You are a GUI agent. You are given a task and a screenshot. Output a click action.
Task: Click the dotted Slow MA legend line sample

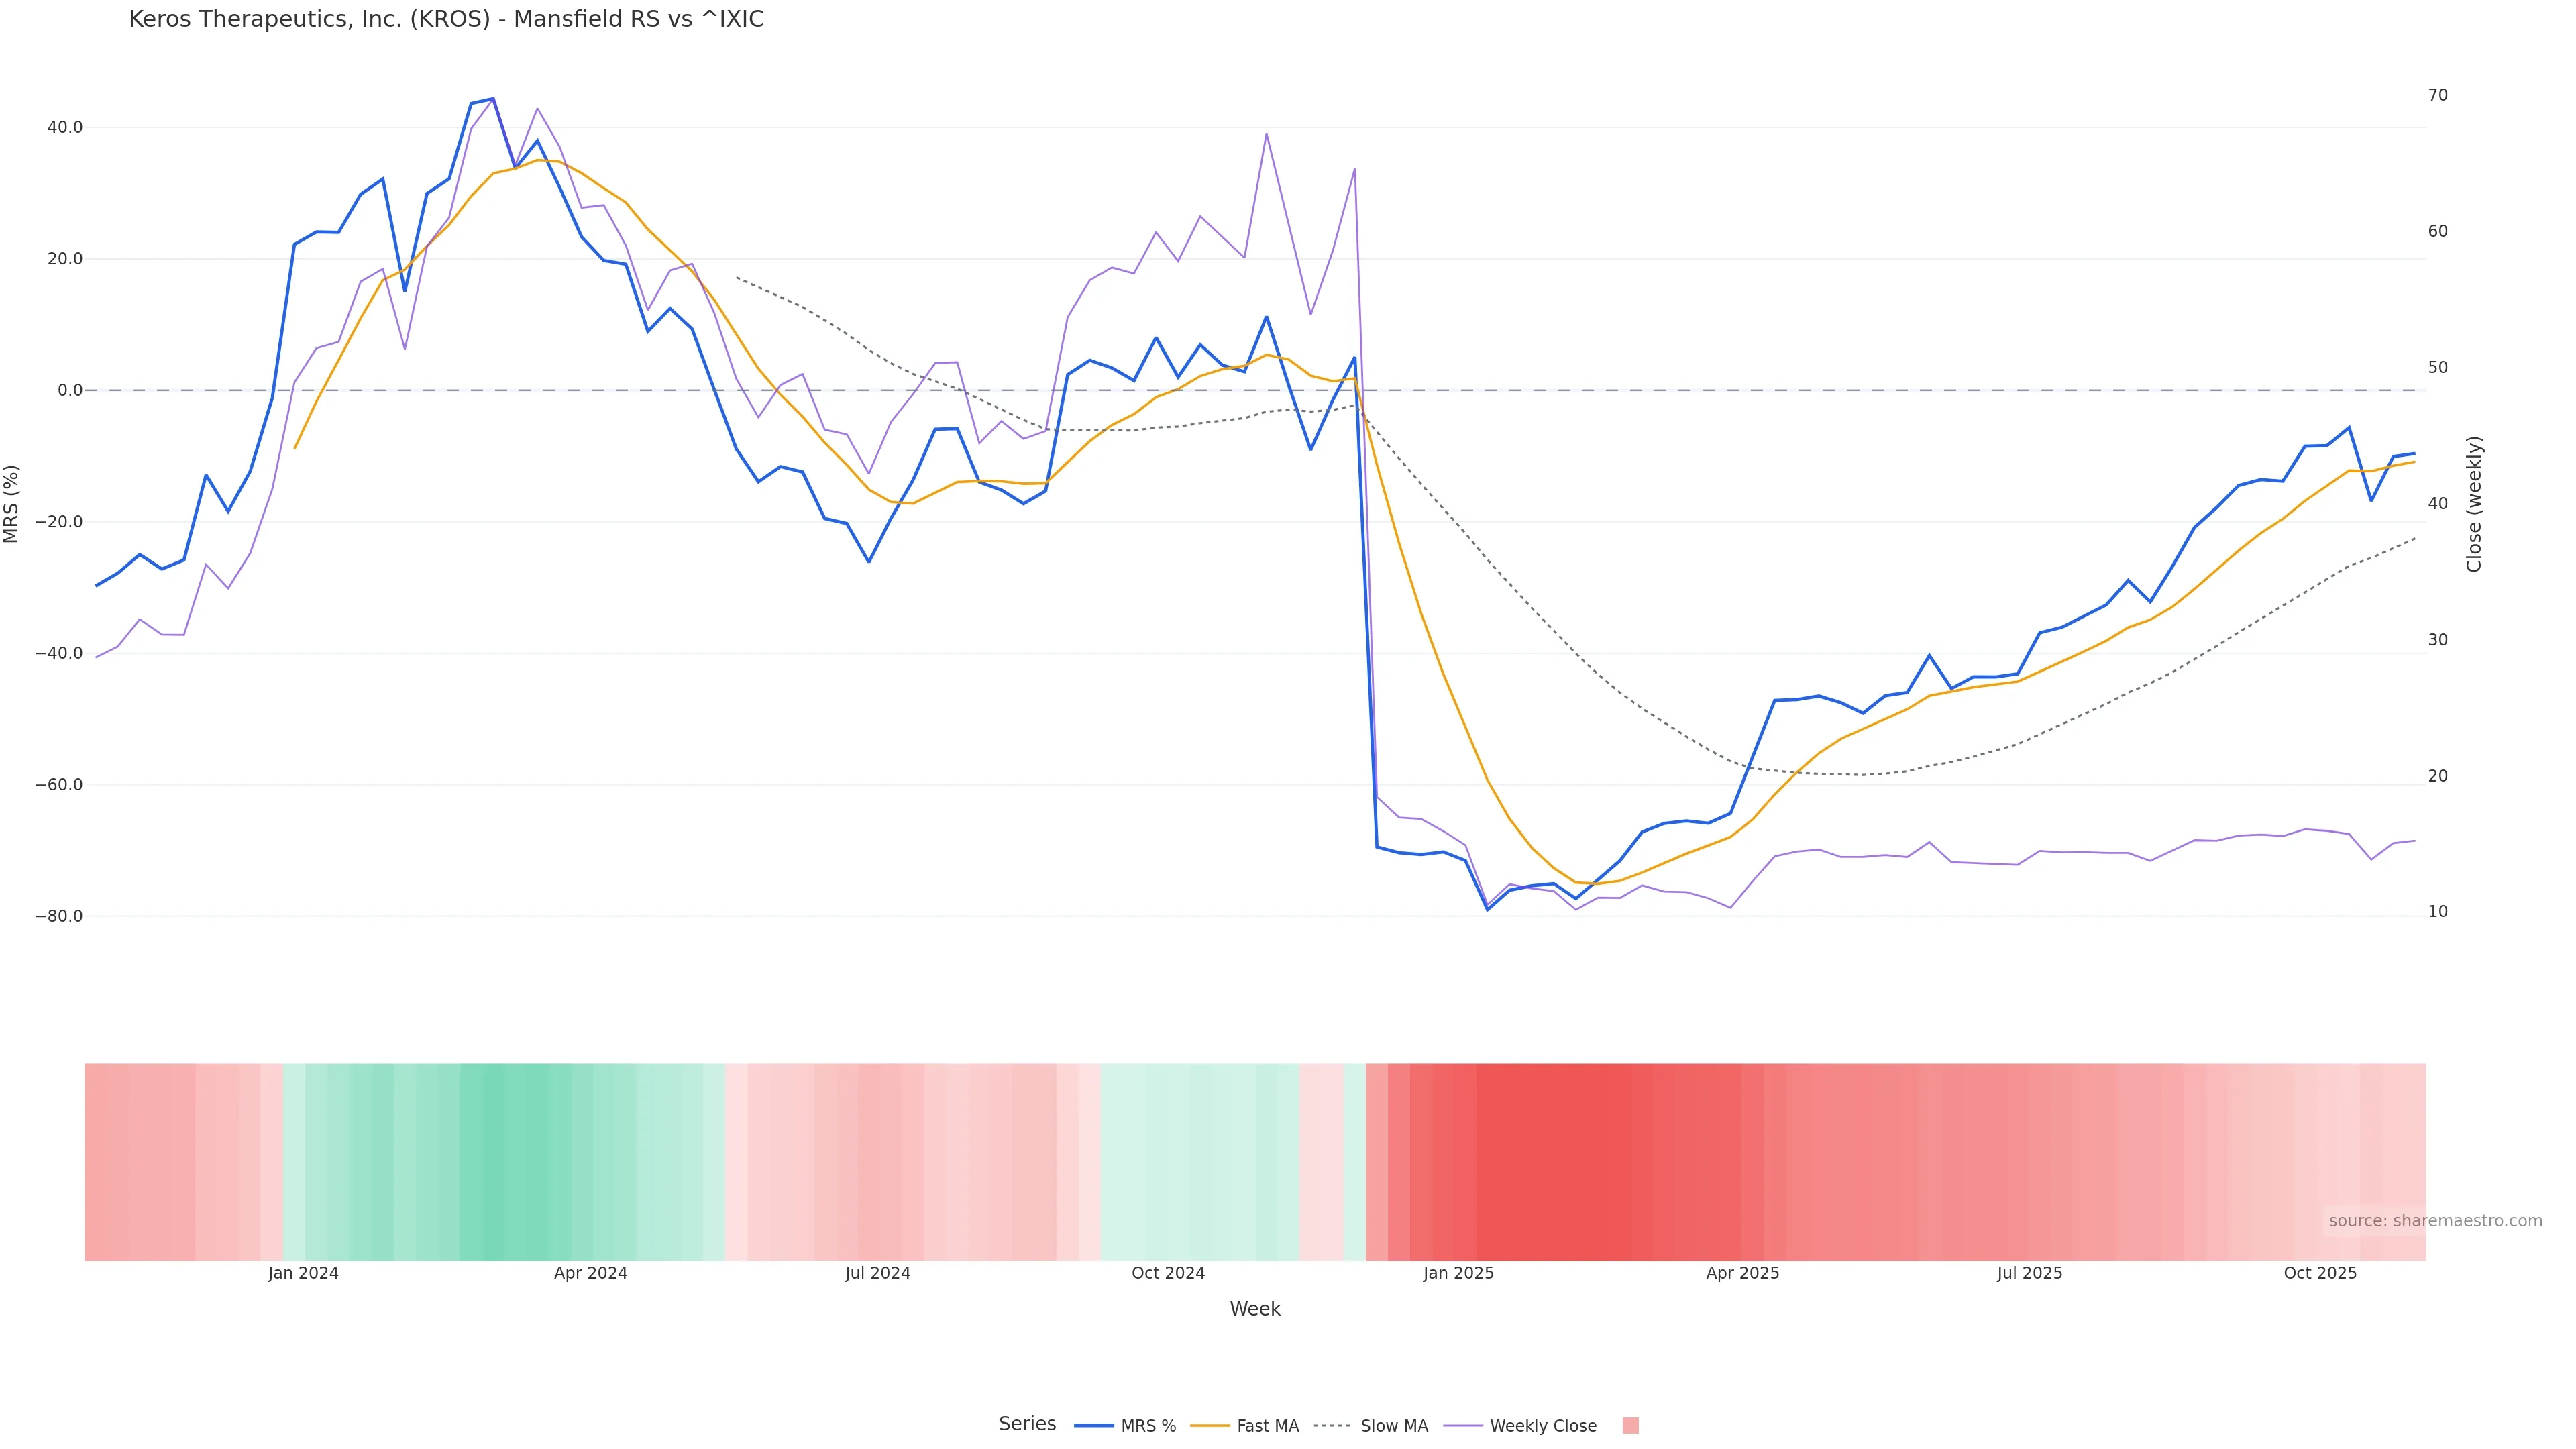[x=1333, y=1425]
